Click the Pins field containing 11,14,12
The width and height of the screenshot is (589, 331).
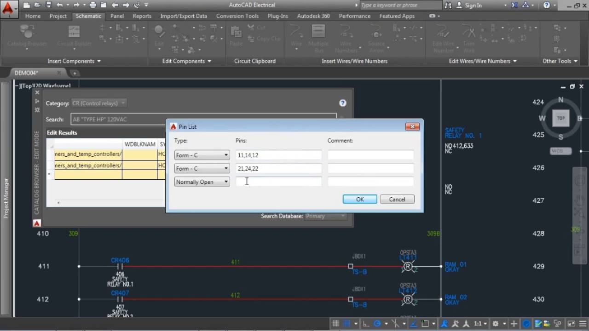279,155
